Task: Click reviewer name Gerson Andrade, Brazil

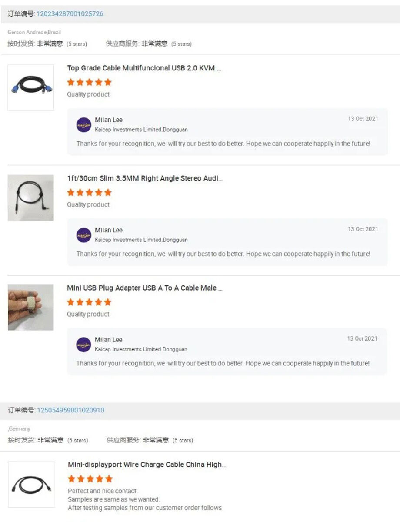Action: pos(34,33)
